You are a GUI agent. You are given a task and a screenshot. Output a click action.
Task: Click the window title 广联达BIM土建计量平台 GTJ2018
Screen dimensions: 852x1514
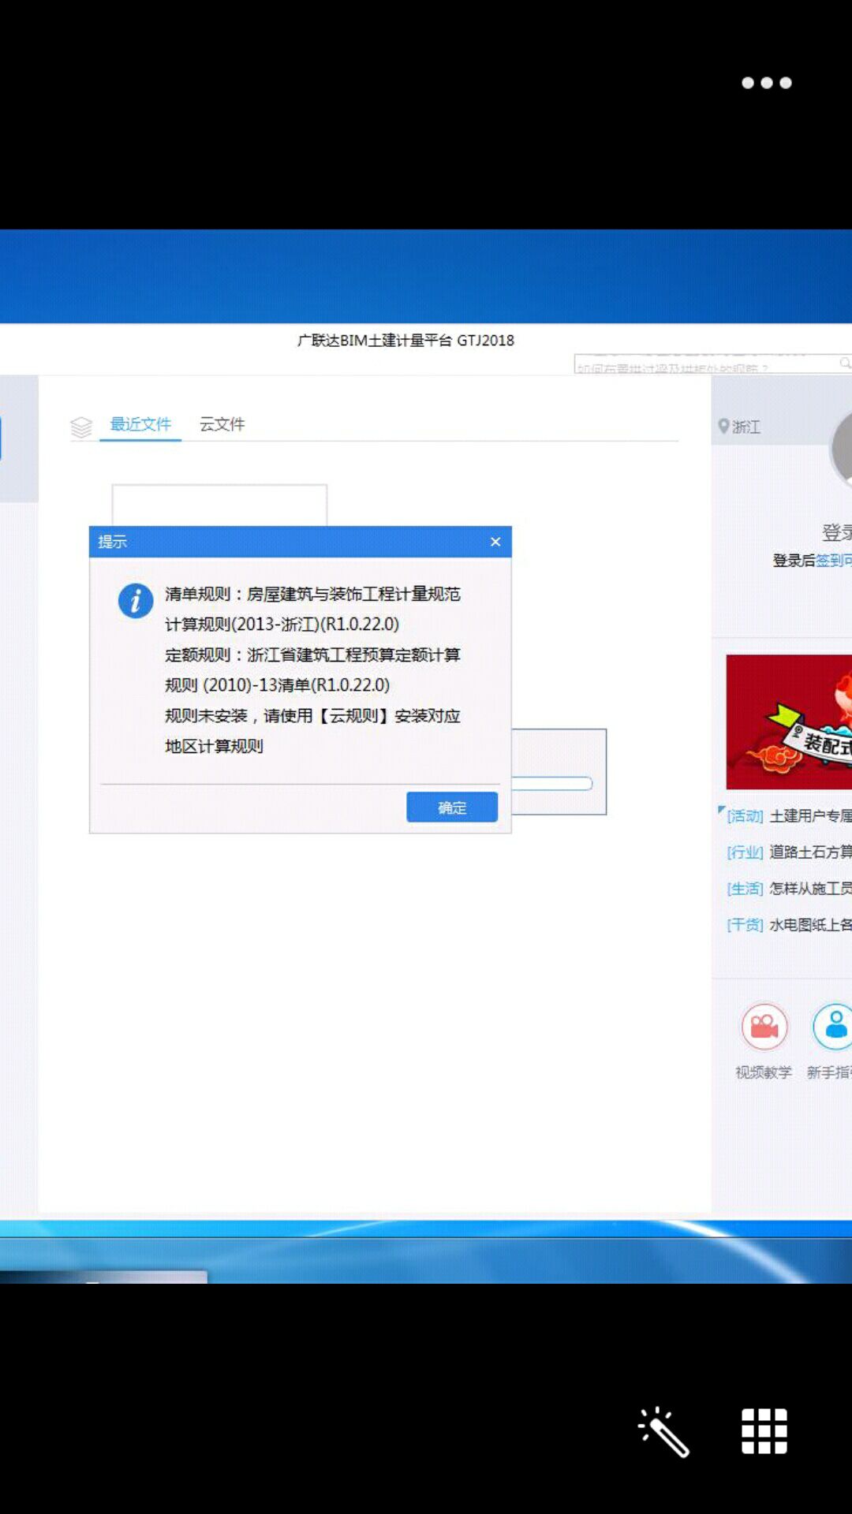[x=405, y=341]
